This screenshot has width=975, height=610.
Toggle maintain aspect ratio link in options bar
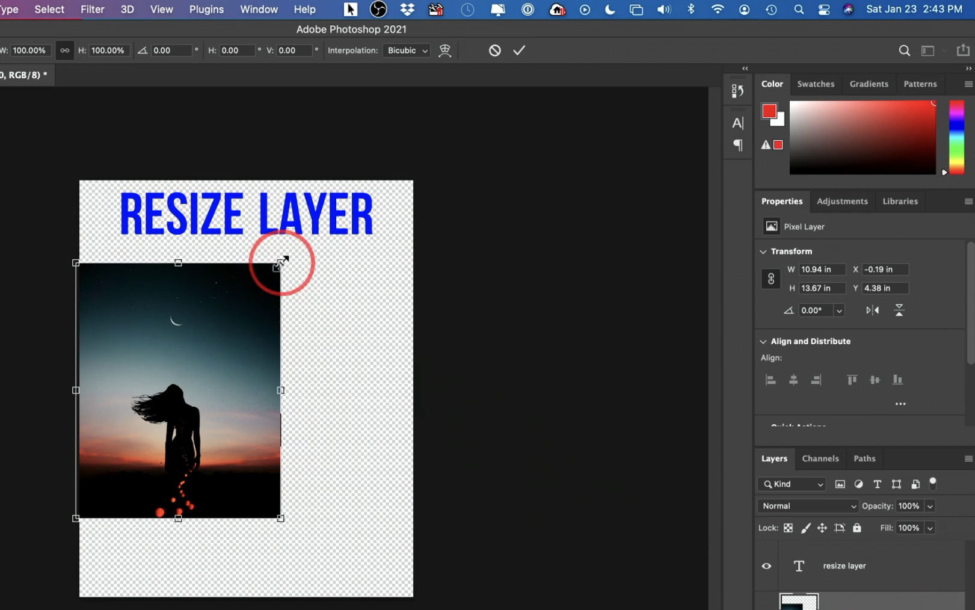(x=64, y=51)
